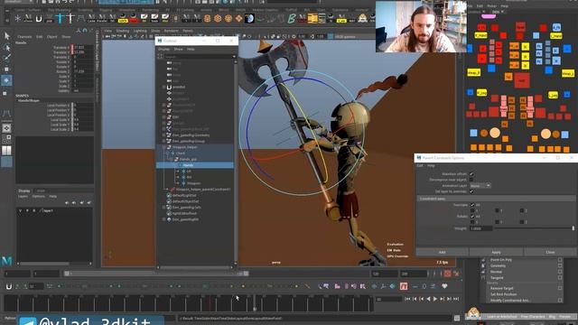Click the pink graph icon on bottom toolbar

coord(404,286)
